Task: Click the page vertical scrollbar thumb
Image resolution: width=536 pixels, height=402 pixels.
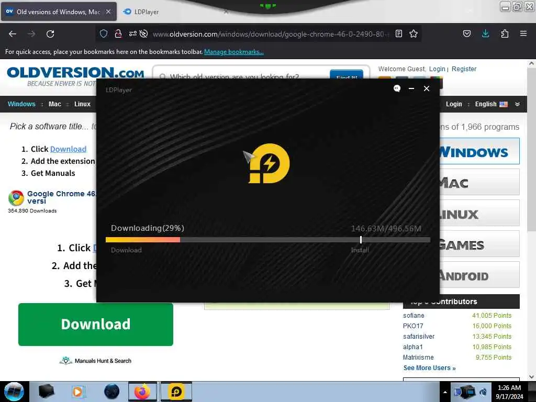Action: (x=531, y=149)
